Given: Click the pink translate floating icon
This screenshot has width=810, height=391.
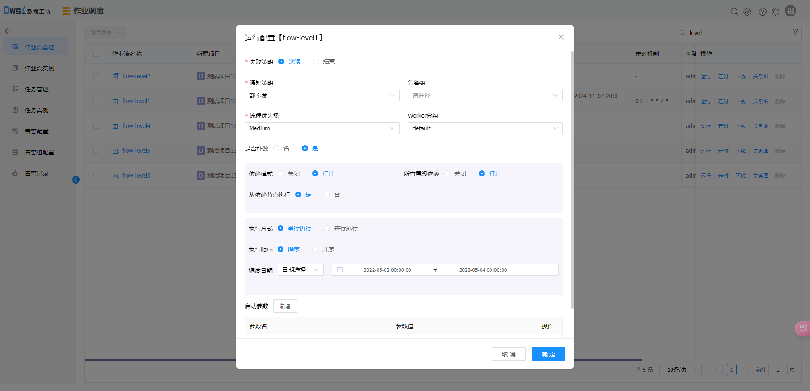Looking at the screenshot, I should click(802, 328).
